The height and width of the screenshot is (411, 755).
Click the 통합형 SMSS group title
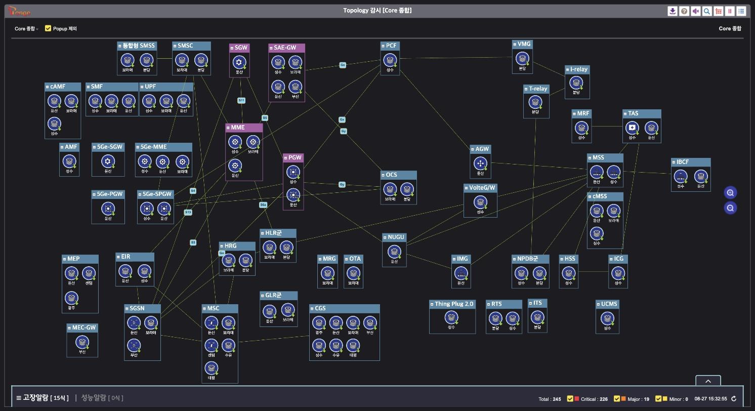point(140,46)
